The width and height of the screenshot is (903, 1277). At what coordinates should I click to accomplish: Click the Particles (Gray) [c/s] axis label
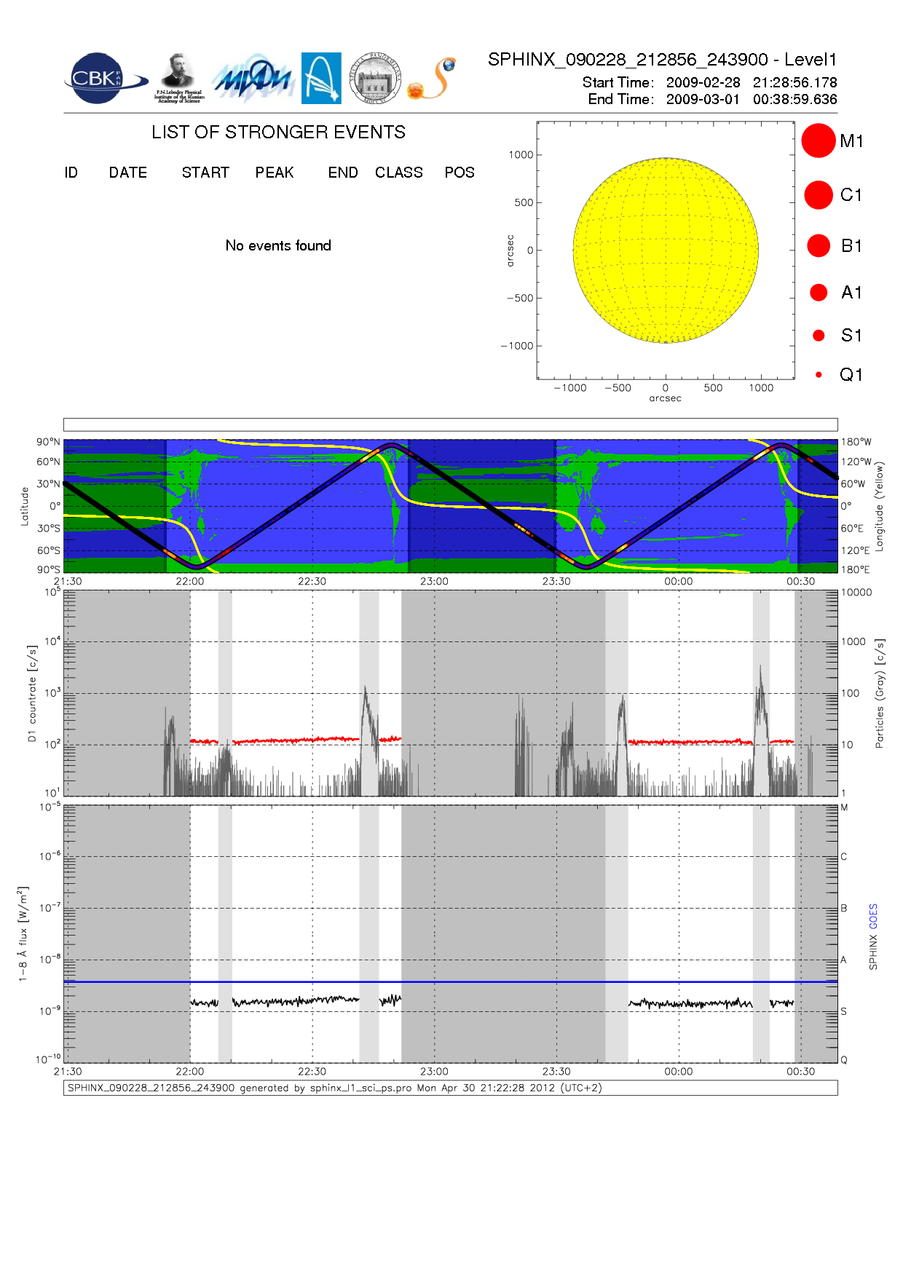coord(879,693)
